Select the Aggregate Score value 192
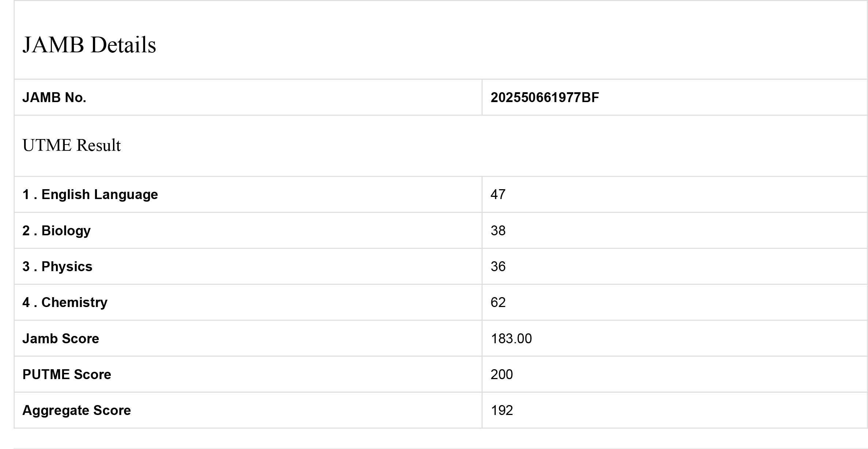868x449 pixels. [x=502, y=411]
